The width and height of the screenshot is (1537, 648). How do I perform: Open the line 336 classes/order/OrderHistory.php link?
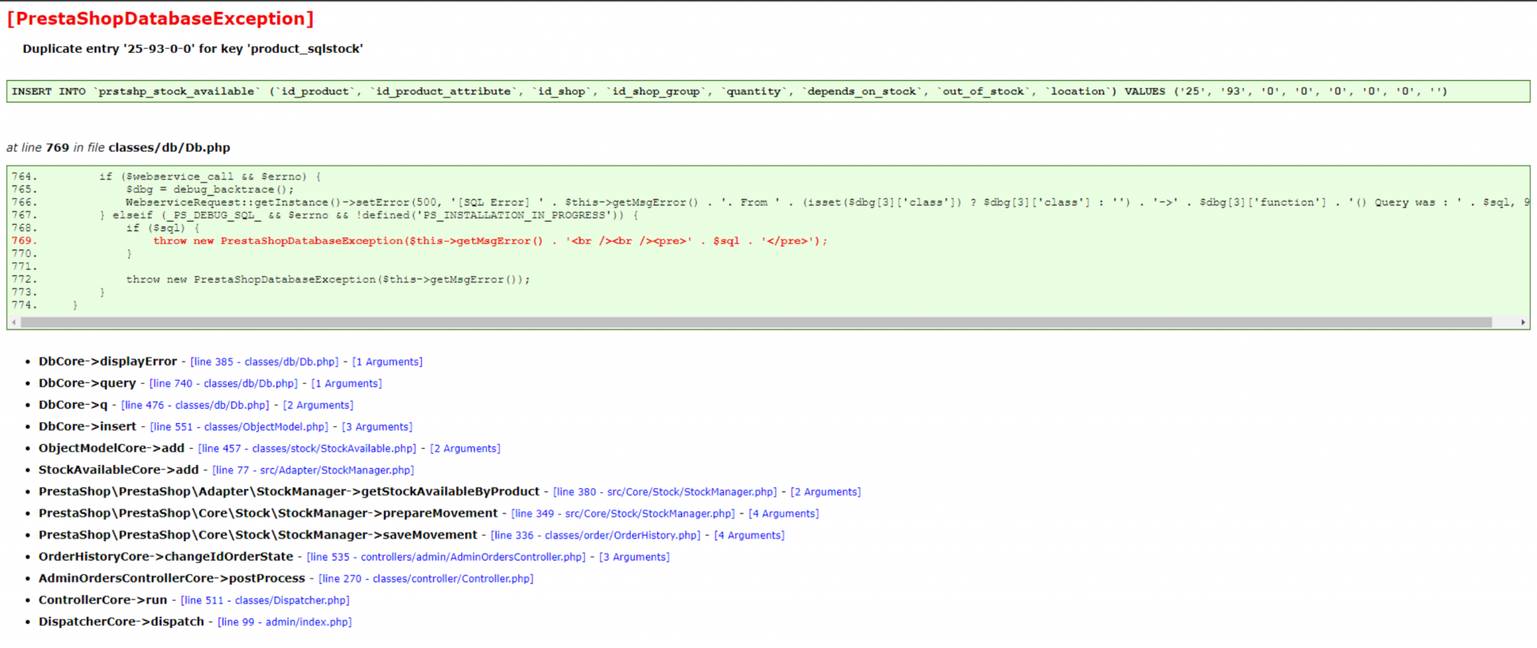pos(596,535)
